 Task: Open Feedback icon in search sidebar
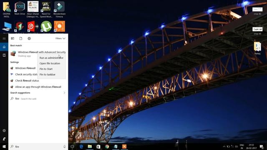click(x=4, y=139)
